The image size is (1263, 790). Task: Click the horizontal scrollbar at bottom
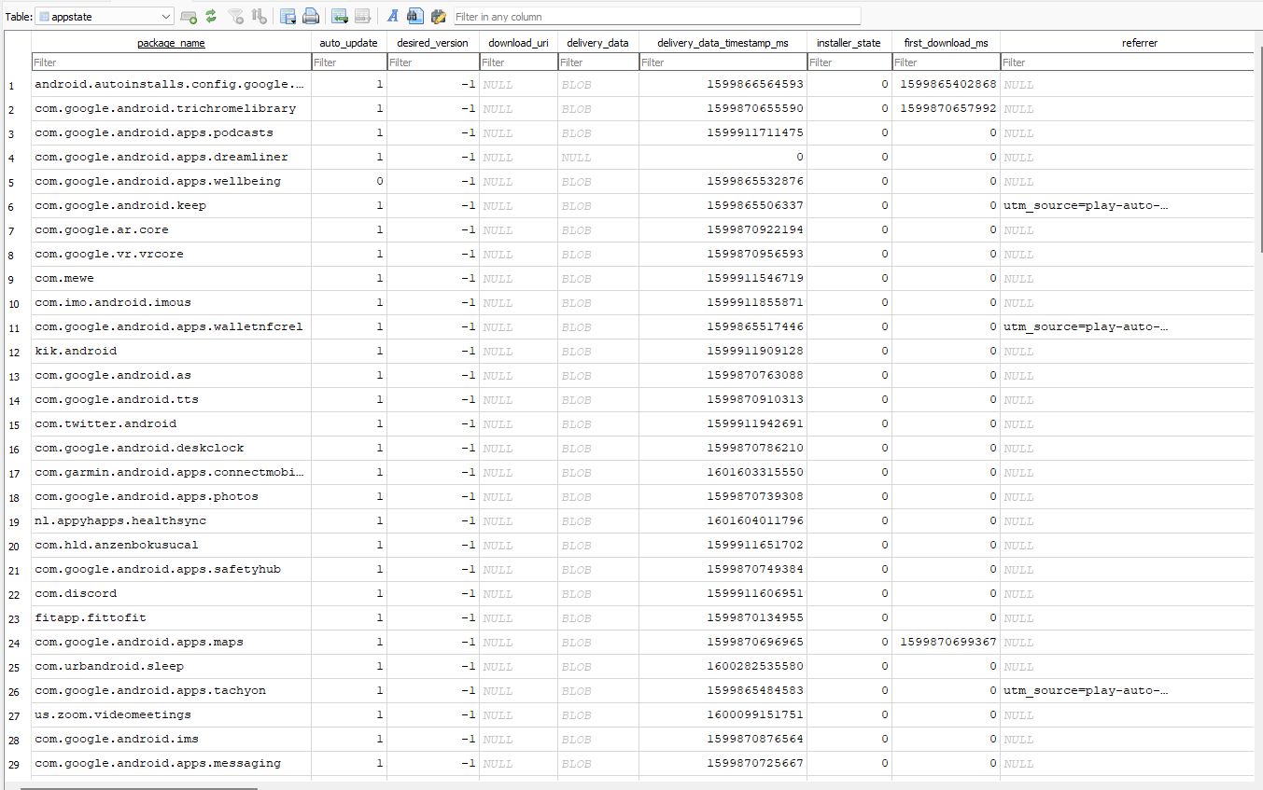tap(139, 787)
